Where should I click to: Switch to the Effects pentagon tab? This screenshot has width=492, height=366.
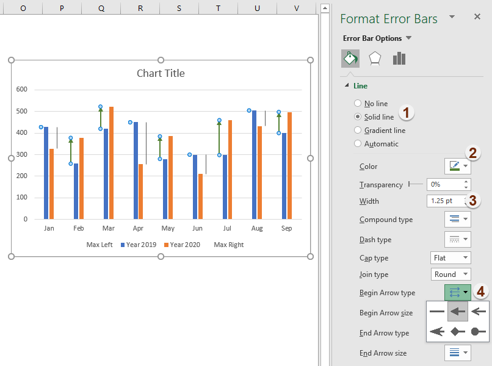374,59
